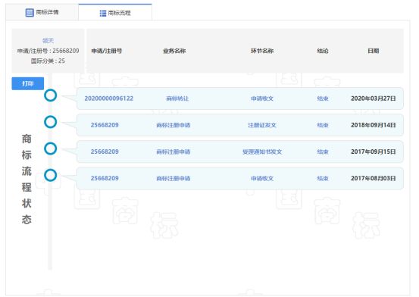Click 受理通知书发文 step name link
This screenshot has width=419, height=297.
[262, 152]
